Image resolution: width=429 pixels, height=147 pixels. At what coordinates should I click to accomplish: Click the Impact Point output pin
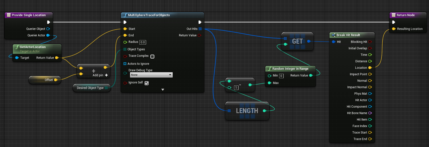coord(370,74)
